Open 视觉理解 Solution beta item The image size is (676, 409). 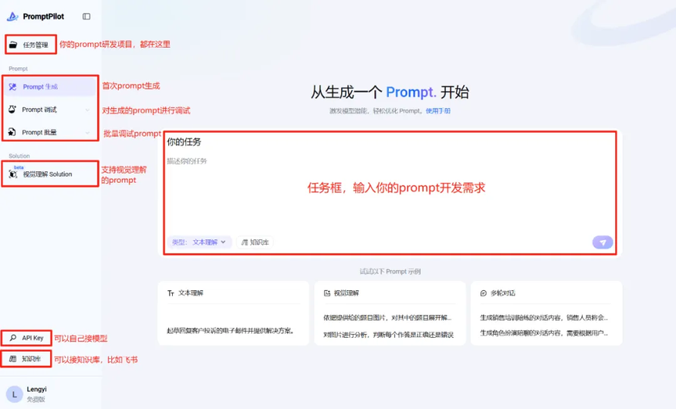pyautogui.click(x=50, y=174)
